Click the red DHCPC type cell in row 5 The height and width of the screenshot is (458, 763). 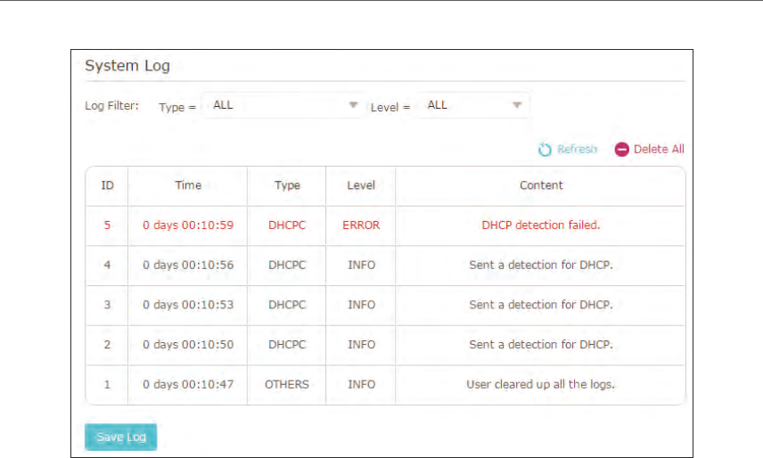(x=287, y=225)
